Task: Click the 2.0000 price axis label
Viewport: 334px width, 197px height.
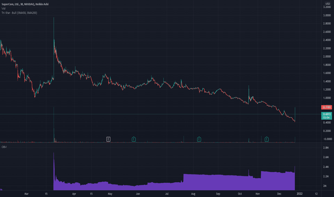Action: 327,57
